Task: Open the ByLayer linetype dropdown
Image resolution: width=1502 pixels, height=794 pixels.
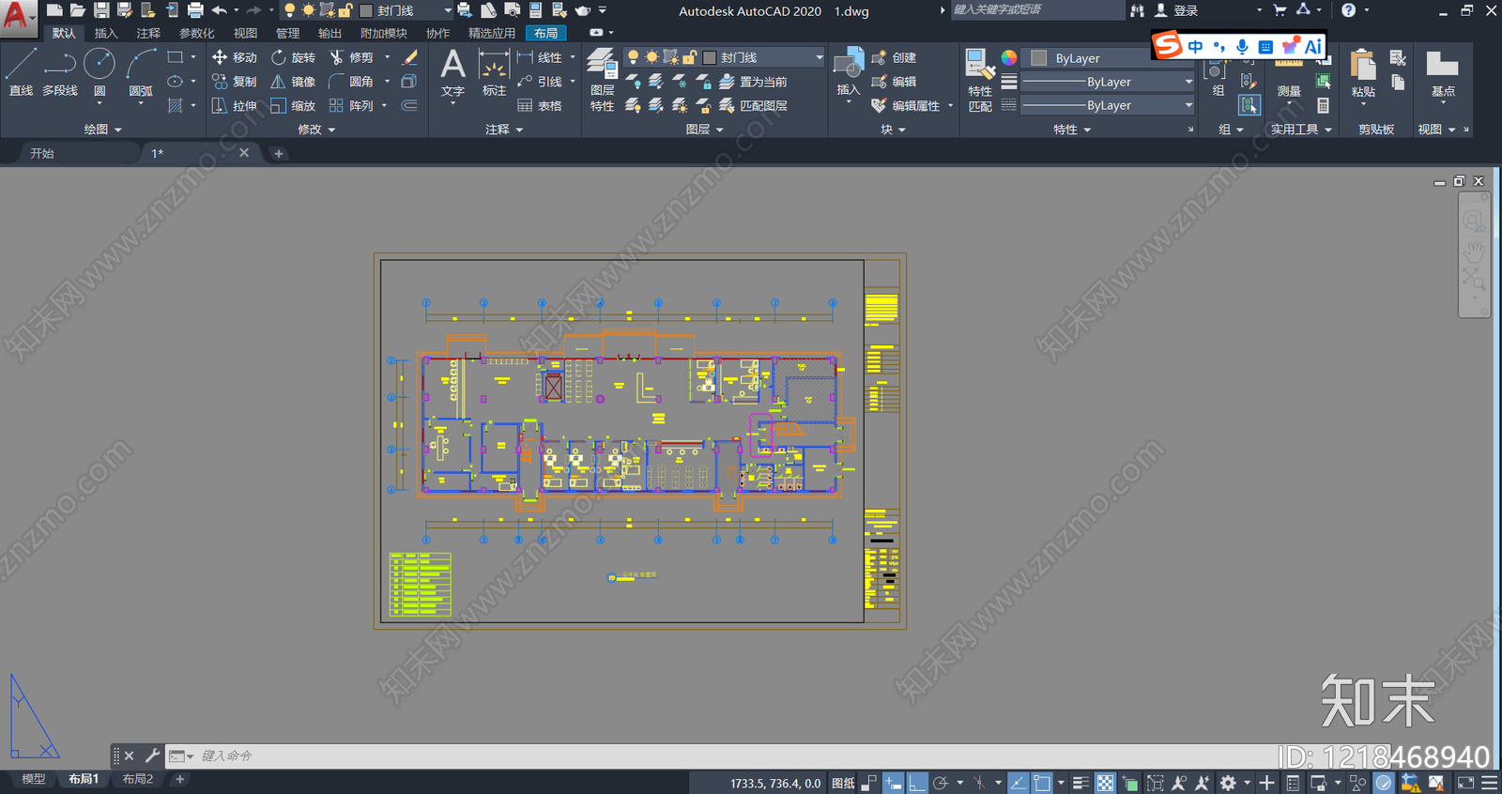Action: 1108,106
